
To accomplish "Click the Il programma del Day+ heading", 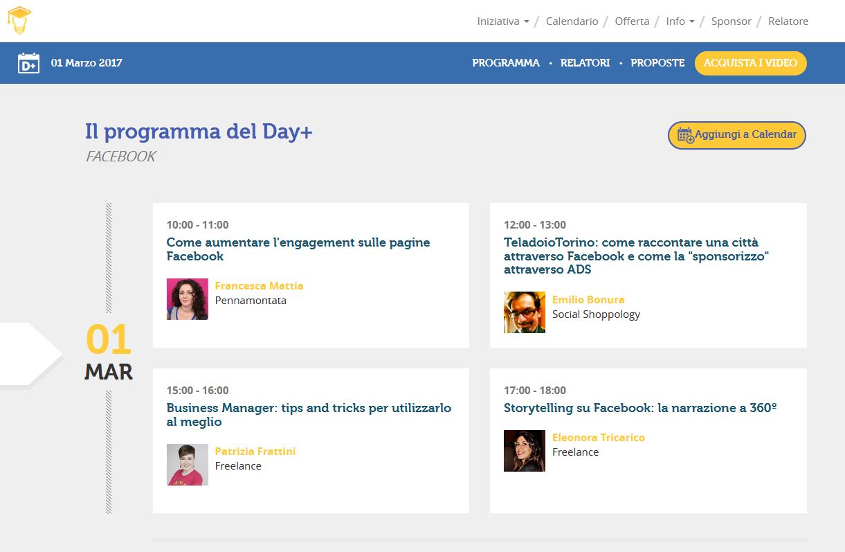I will [x=199, y=132].
